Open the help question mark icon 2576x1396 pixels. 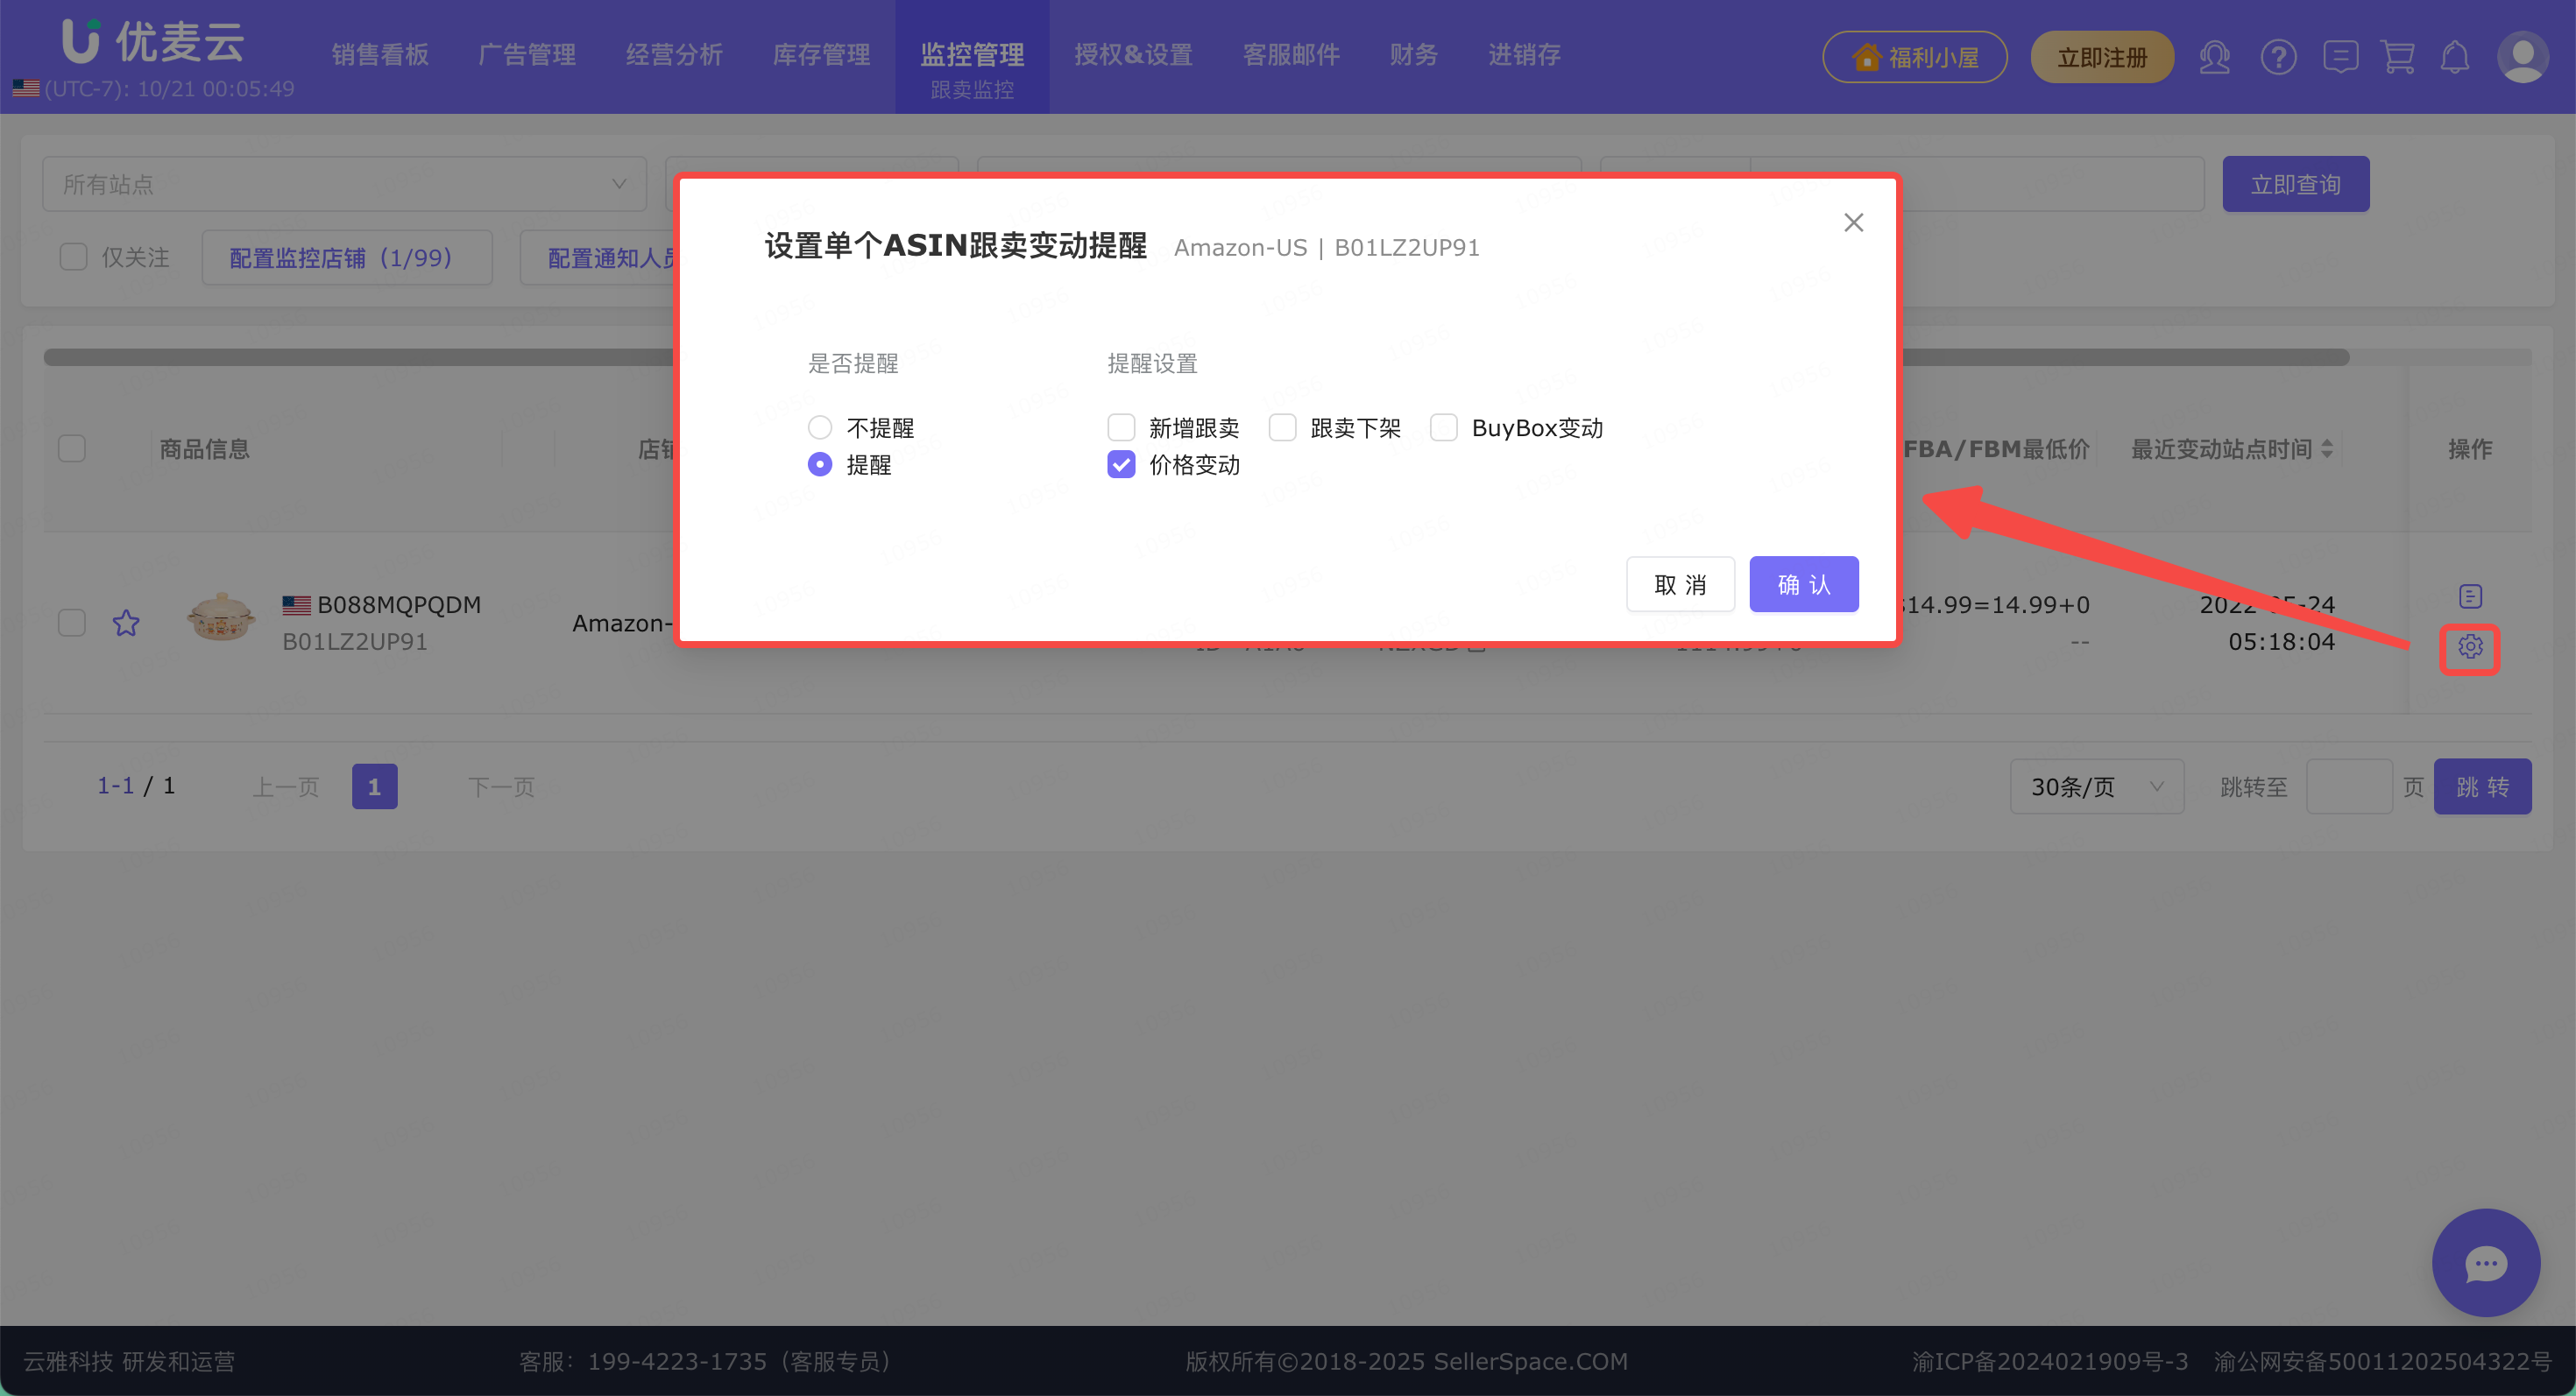tap(2278, 57)
